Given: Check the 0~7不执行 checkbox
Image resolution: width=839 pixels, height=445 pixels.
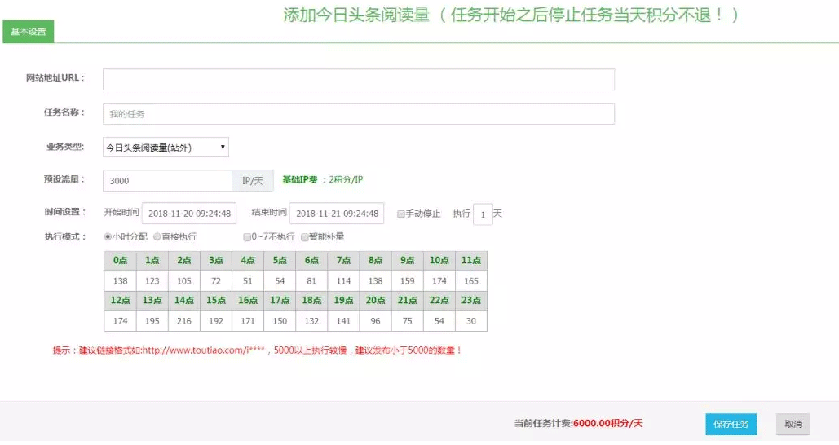Looking at the screenshot, I should coord(247,237).
